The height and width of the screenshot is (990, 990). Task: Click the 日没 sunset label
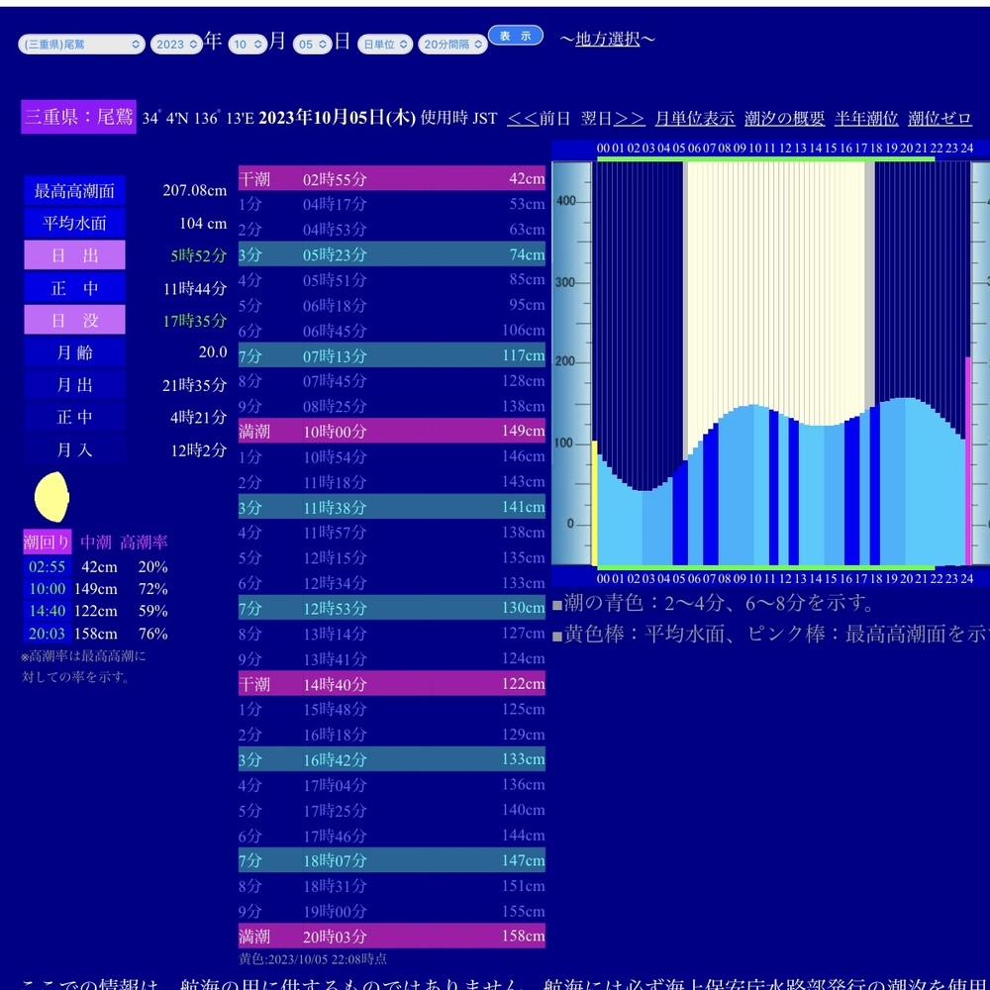click(x=75, y=320)
